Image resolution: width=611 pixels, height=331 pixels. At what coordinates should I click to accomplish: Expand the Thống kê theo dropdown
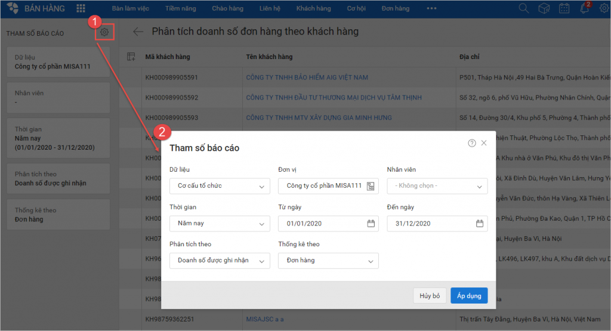point(328,261)
